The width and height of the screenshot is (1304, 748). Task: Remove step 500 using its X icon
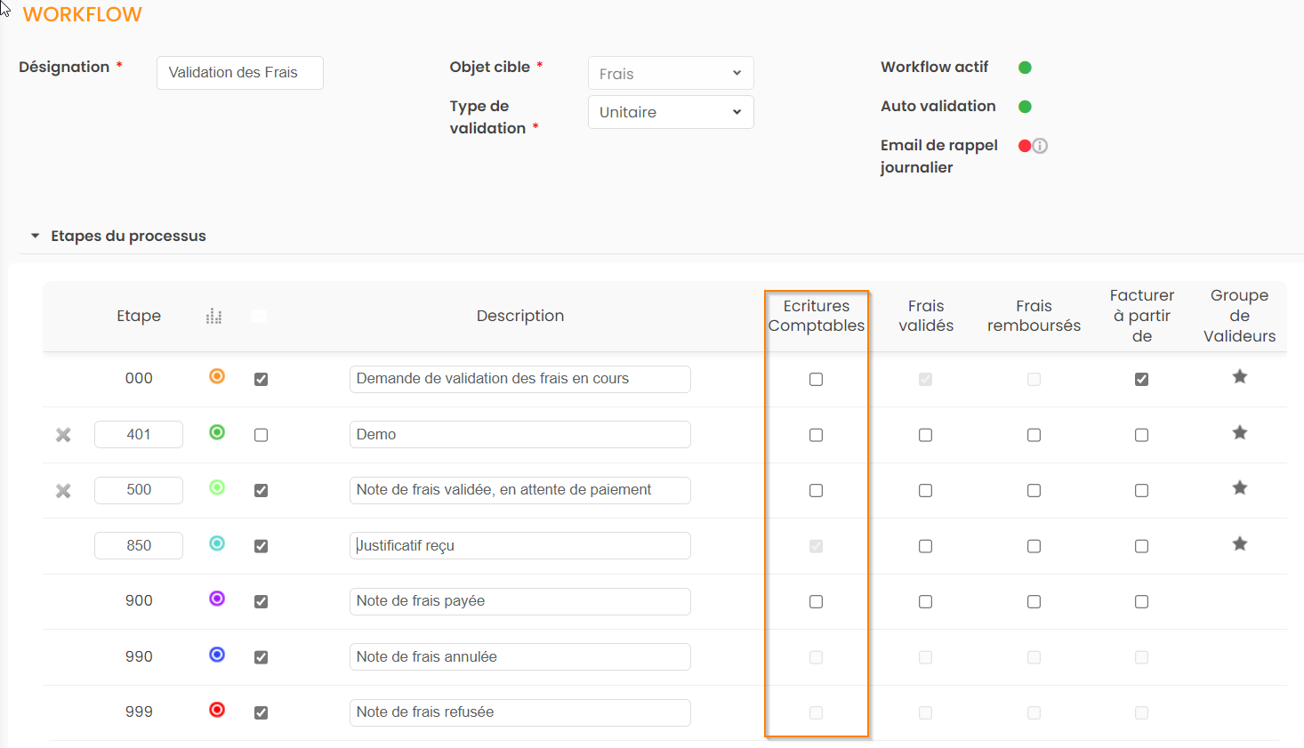(x=63, y=491)
